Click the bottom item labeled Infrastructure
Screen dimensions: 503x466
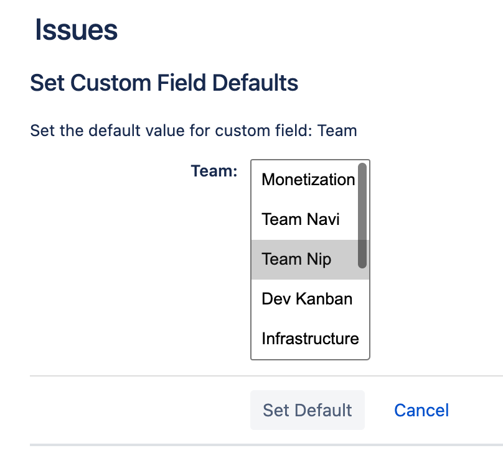309,339
